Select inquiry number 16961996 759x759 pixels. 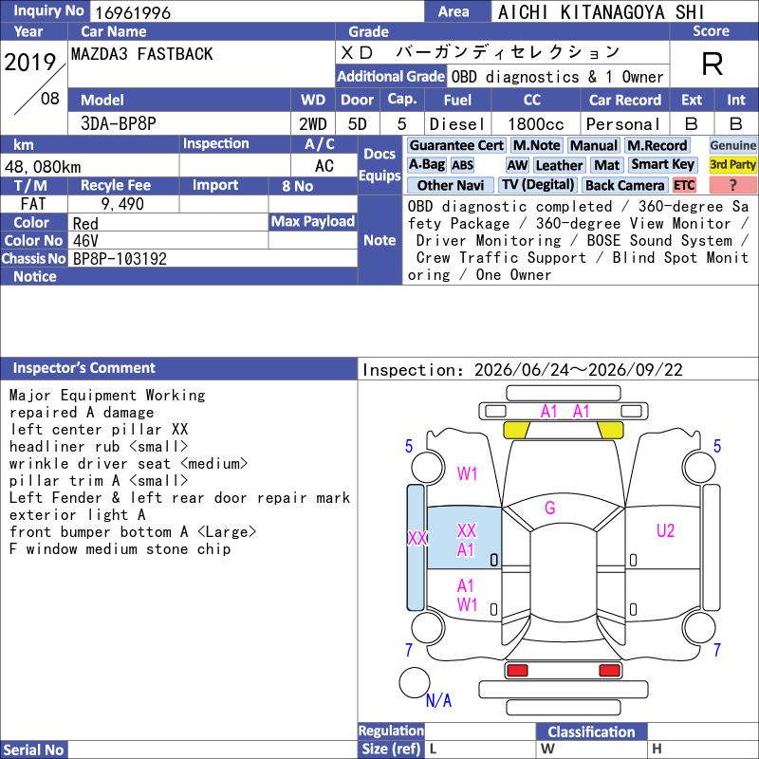133,12
